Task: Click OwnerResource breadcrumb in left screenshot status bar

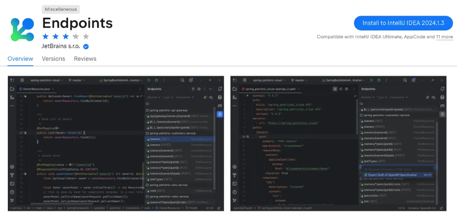Action: click(x=167, y=208)
